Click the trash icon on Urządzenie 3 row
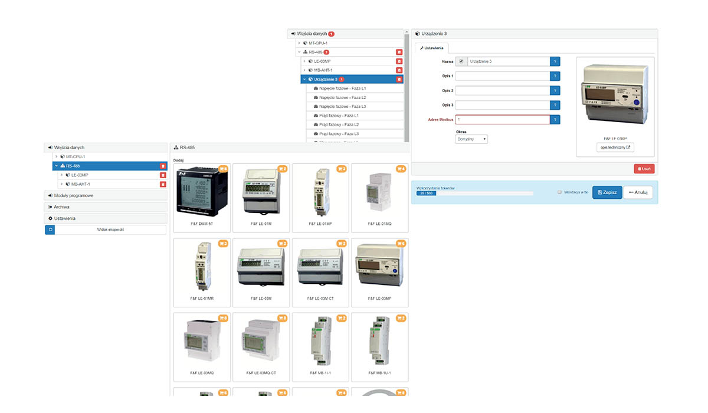Viewport: 708px width, 413px height. tap(399, 79)
